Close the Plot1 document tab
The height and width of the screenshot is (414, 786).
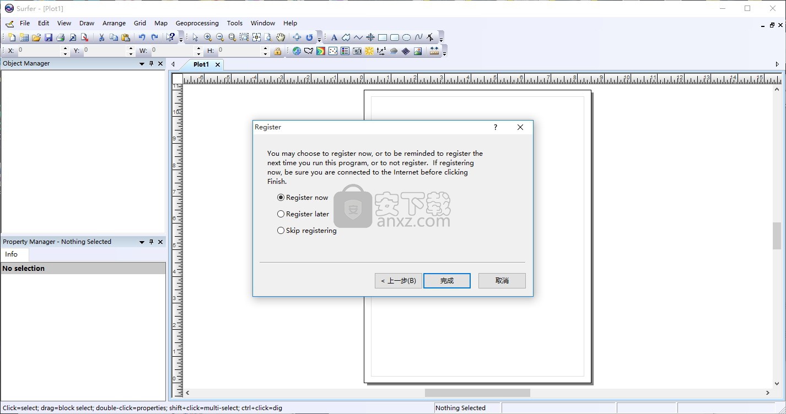tap(218, 64)
